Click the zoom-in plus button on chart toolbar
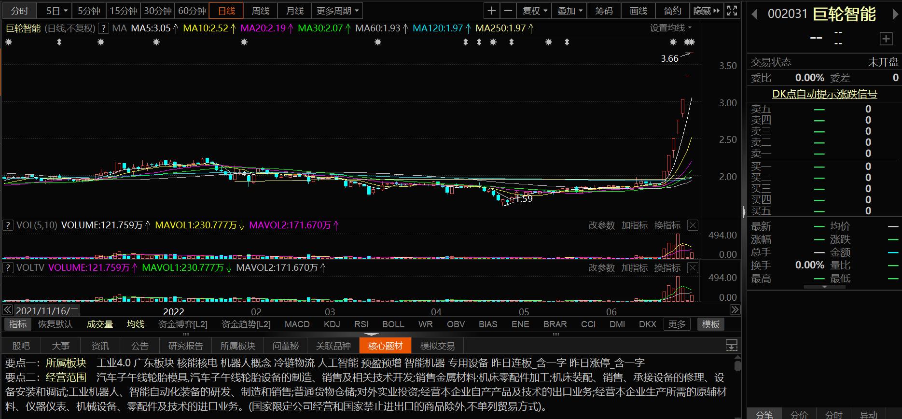This screenshot has width=902, height=419. (x=491, y=11)
